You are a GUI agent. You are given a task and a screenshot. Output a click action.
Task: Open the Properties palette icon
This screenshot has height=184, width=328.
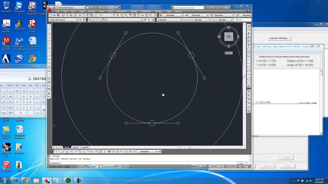coord(130,15)
